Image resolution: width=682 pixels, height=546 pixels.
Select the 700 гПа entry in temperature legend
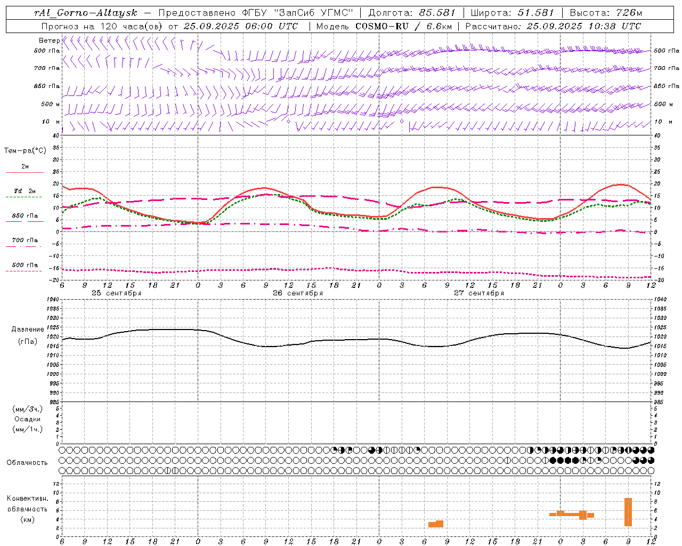[x=25, y=240]
